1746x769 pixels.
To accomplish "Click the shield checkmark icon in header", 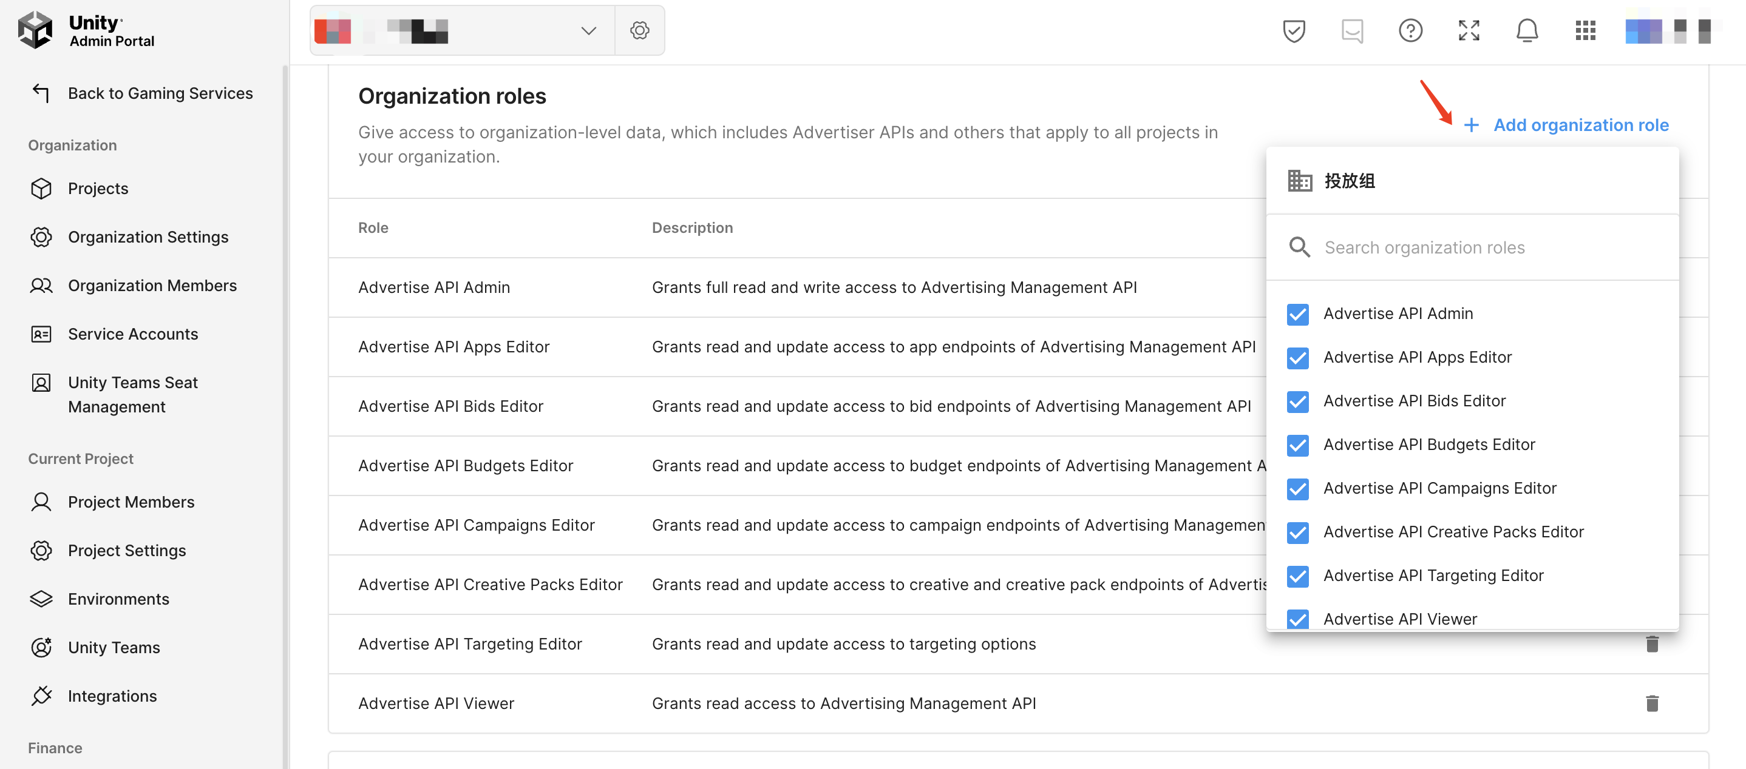I will (x=1294, y=30).
